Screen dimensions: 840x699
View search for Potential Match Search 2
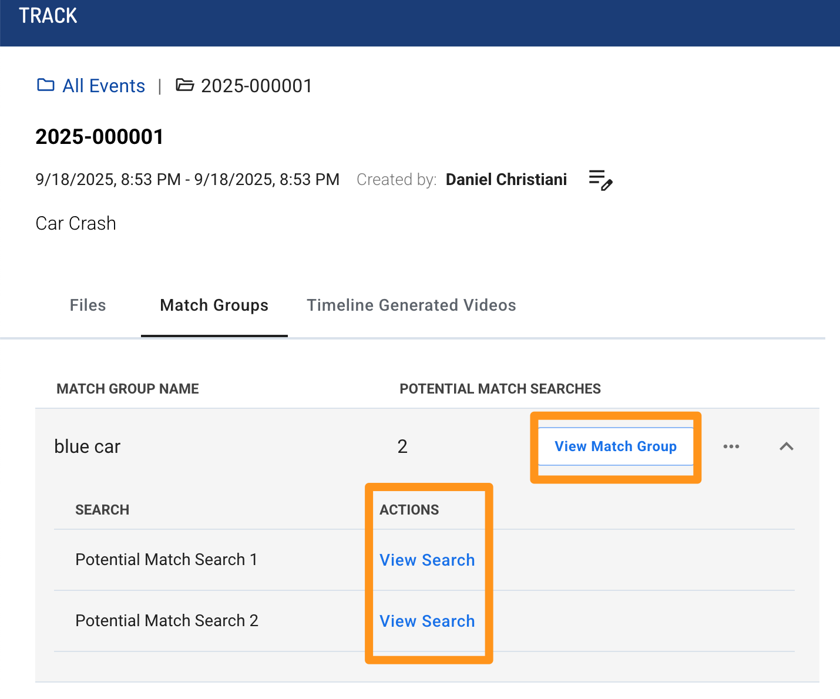click(427, 621)
